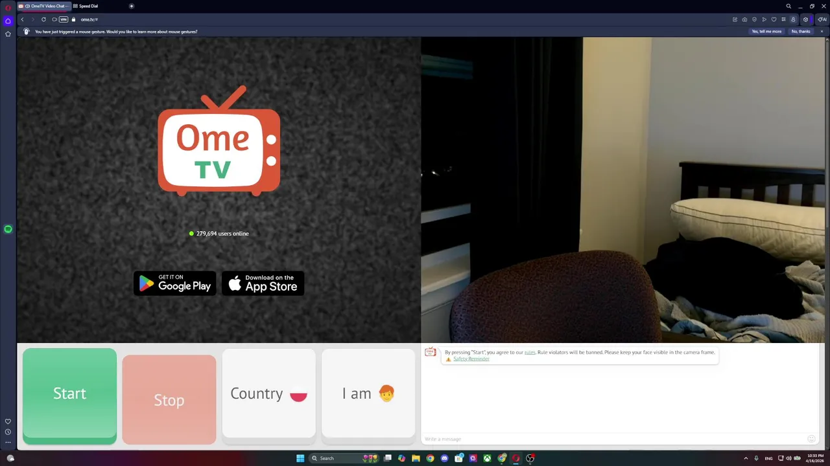Open the sidebar bookmarks star icon
The width and height of the screenshot is (830, 466).
click(8, 34)
